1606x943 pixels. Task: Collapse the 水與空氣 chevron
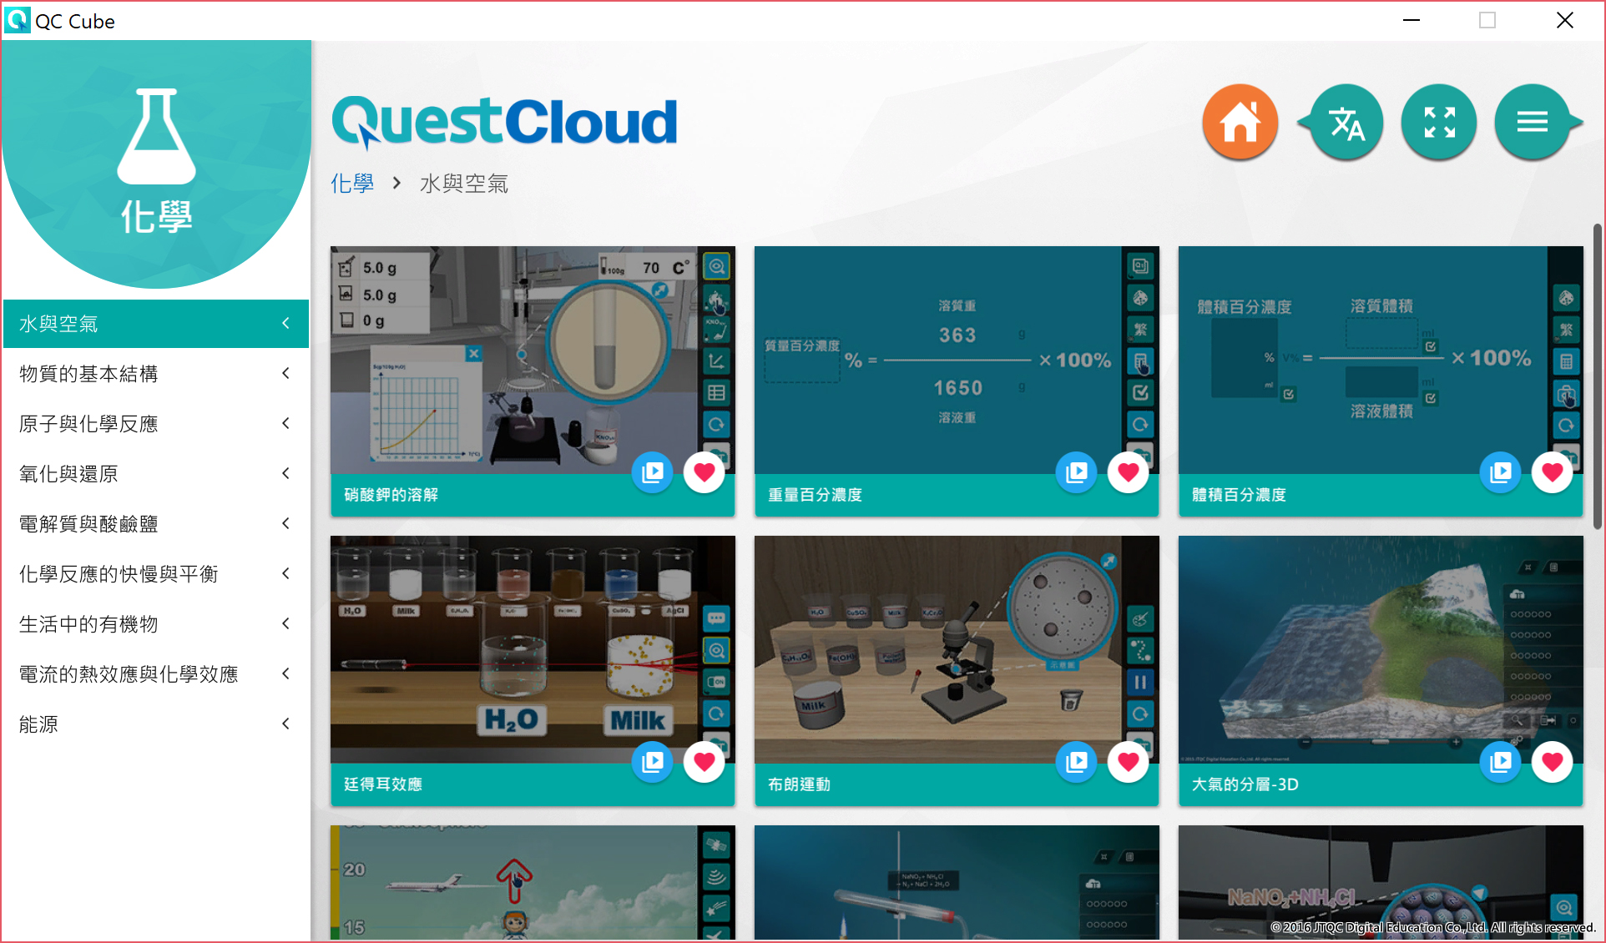click(285, 323)
